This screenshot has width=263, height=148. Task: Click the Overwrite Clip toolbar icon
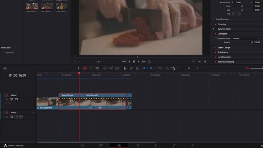(111, 68)
